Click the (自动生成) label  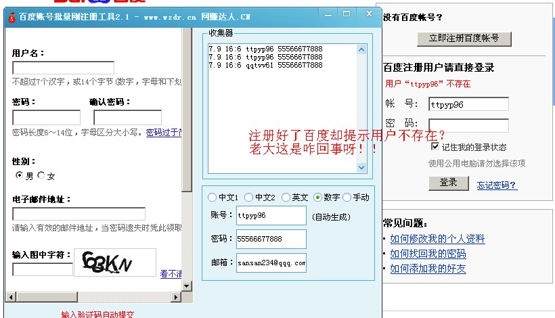331,217
